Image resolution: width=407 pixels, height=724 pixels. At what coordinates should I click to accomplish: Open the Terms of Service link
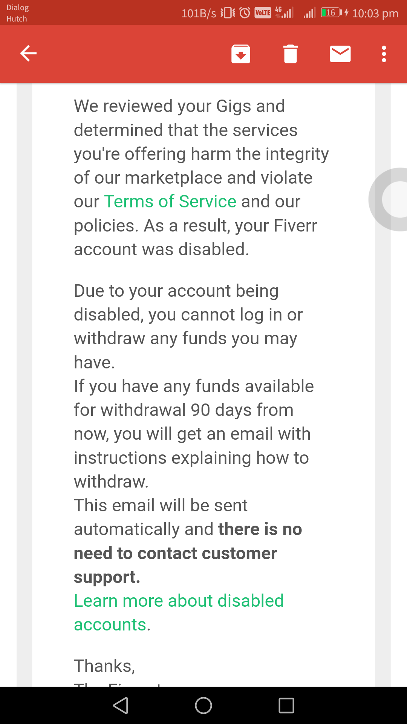[x=170, y=201]
